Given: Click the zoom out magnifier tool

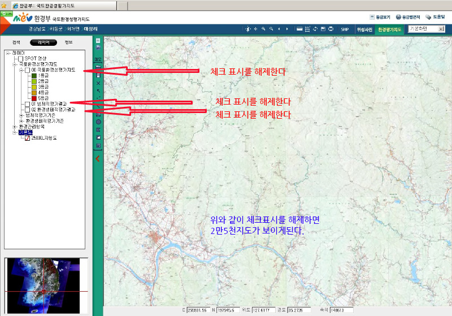Looking at the screenshot, I should (x=271, y=29).
